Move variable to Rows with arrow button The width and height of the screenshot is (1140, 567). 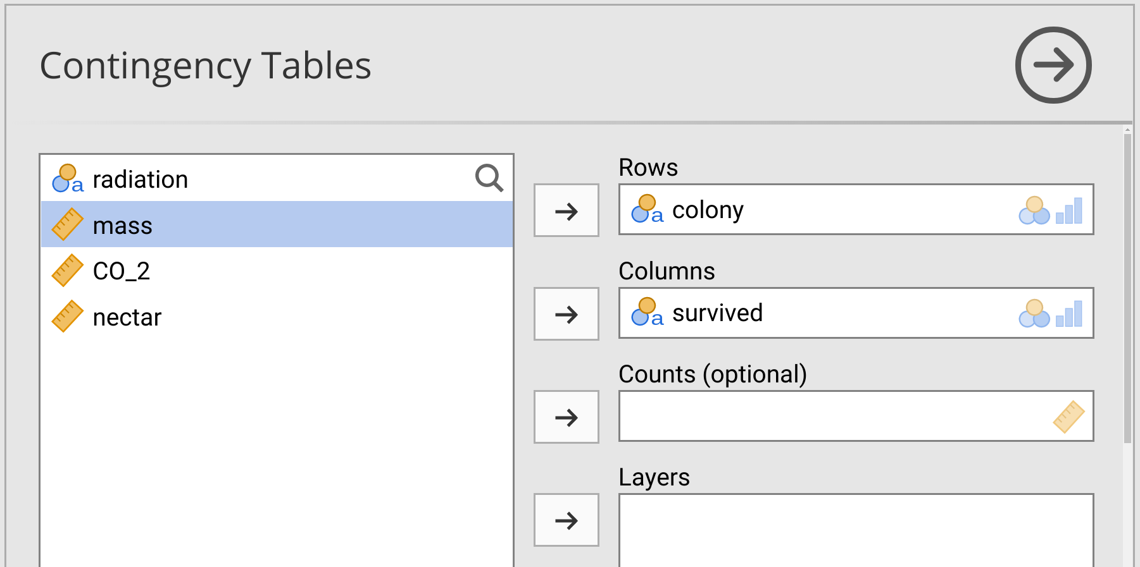567,210
